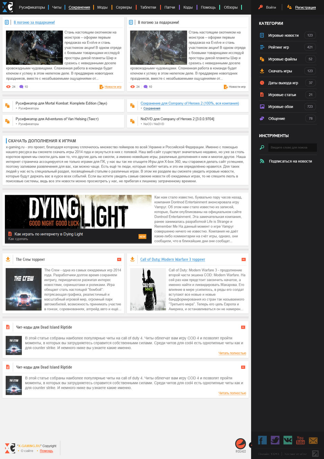Open the YouTube social icon
Screen dimensions: 324x459
[x=300, y=440]
